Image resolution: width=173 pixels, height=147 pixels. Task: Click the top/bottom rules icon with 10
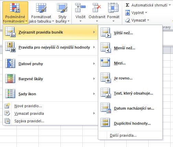[10, 47]
